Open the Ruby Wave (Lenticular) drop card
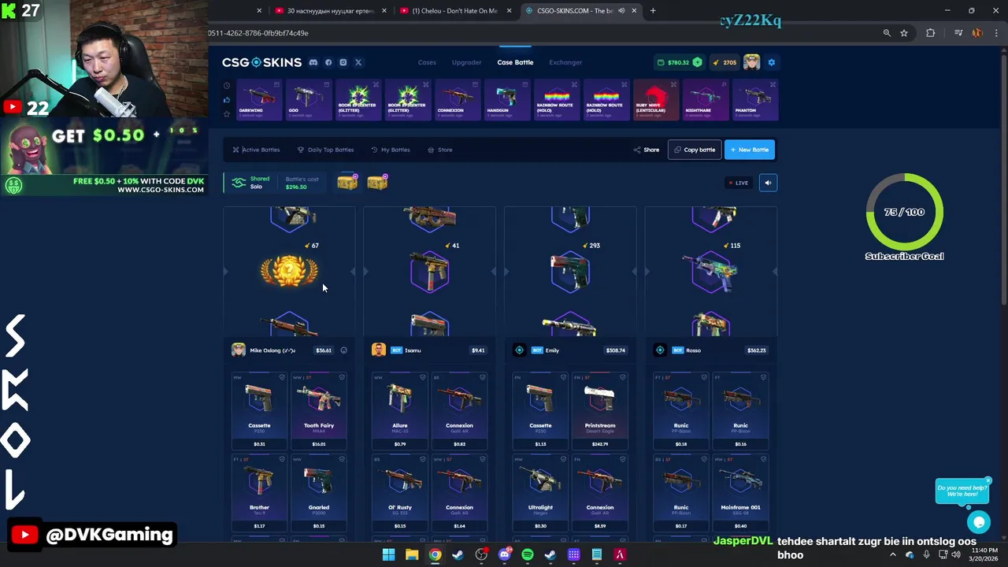This screenshot has width=1008, height=567. 656,100
